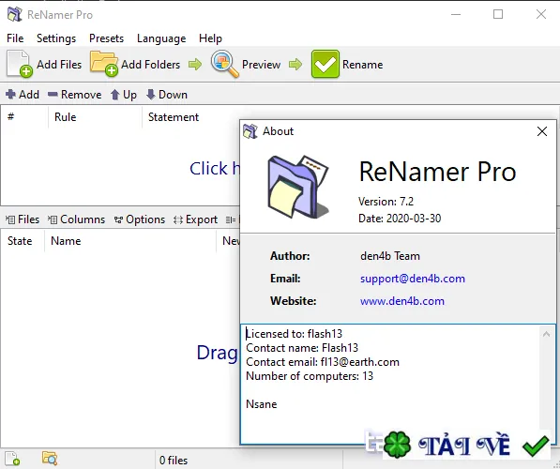
Task: Click the Statement column header
Action: (x=174, y=117)
